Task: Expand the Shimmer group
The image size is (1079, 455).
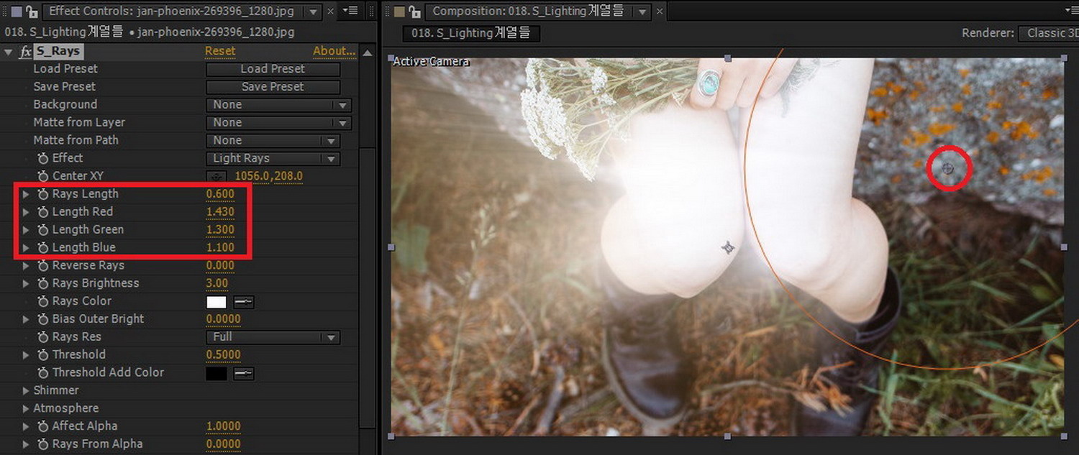Action: (27, 390)
